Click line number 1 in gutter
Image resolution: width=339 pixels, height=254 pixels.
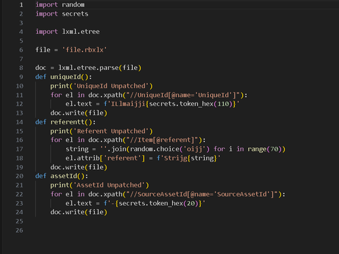(21, 5)
